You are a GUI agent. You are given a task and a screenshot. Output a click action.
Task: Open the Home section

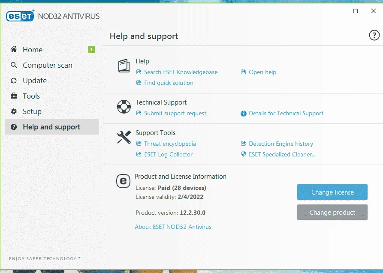pyautogui.click(x=52, y=50)
